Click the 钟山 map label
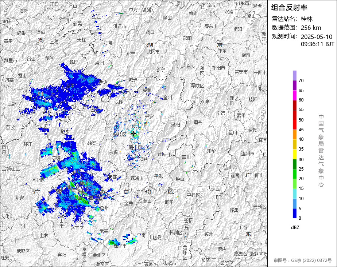Screen dimensions: 337x267 pos(180,179)
